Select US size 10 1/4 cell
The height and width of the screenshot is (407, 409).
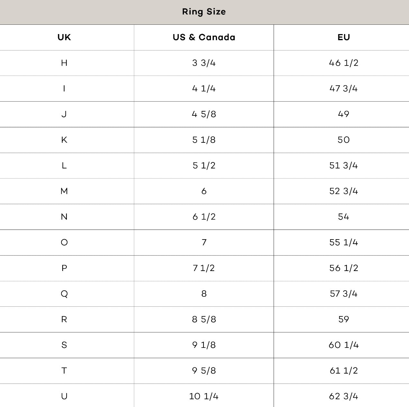point(204,396)
